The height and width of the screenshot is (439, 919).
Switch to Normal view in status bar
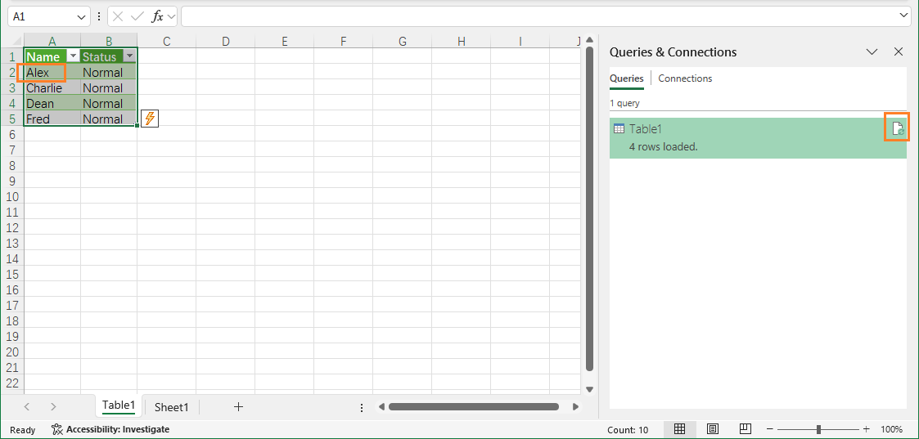click(679, 429)
